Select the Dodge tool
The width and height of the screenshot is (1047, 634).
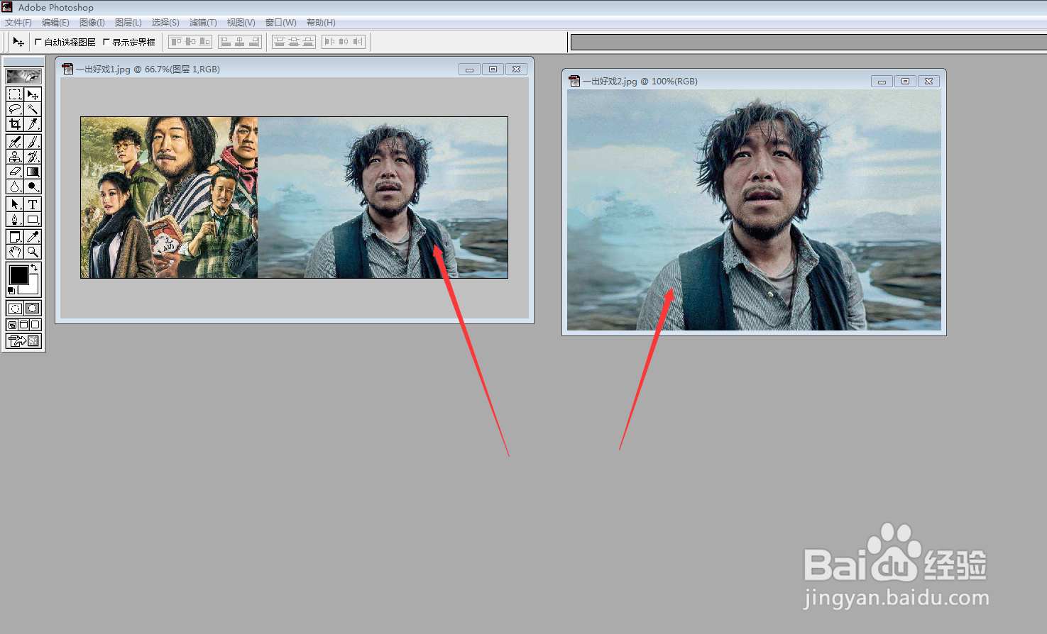coord(33,187)
